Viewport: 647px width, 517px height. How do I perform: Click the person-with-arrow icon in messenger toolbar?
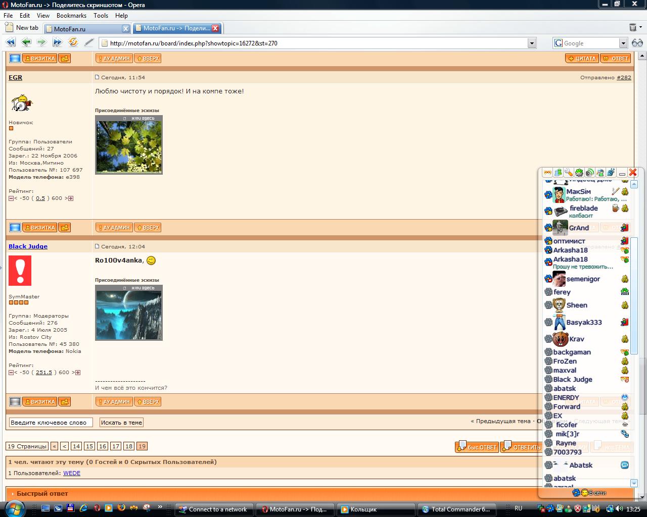(600, 173)
